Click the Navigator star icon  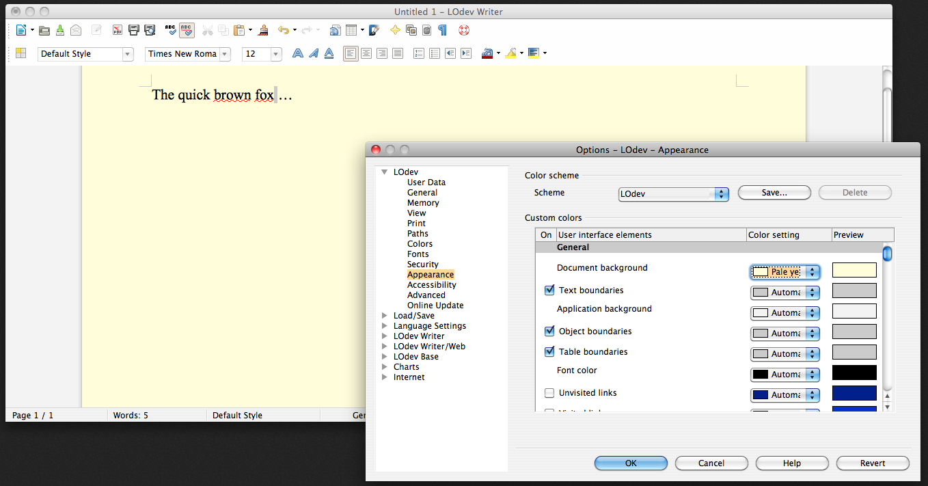point(395,30)
